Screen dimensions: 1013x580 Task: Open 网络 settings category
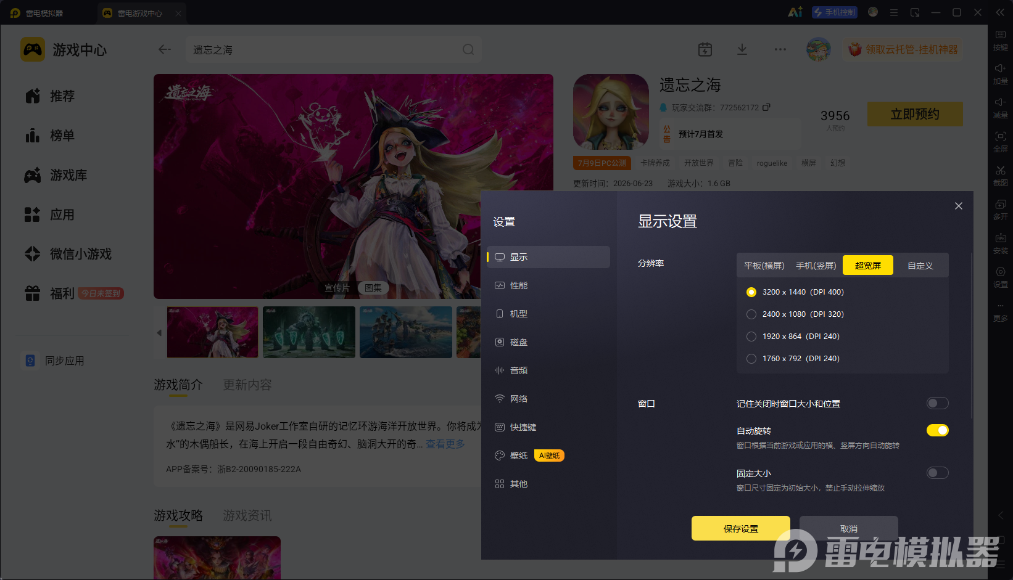click(548, 399)
